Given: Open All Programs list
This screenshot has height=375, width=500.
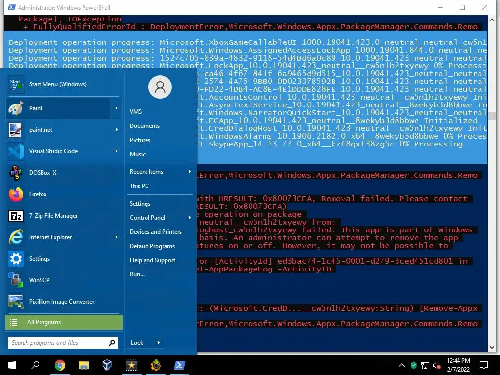Looking at the screenshot, I should 64,322.
